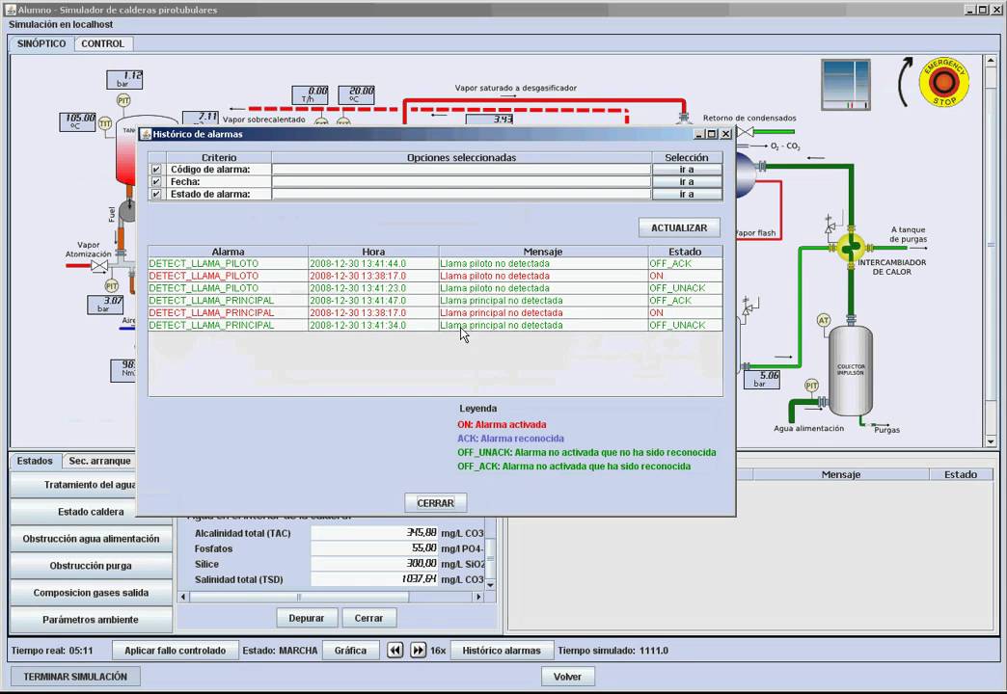Switch to the SINÓPTICO tab
Screen dimensions: 1007x694
[41, 43]
